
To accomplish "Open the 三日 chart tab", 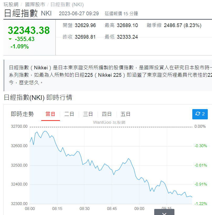I will pos(88,114).
